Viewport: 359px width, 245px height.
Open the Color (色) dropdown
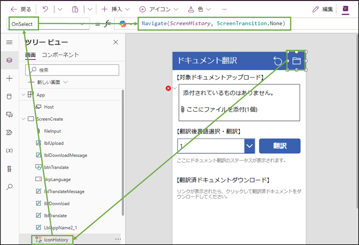click(x=199, y=9)
